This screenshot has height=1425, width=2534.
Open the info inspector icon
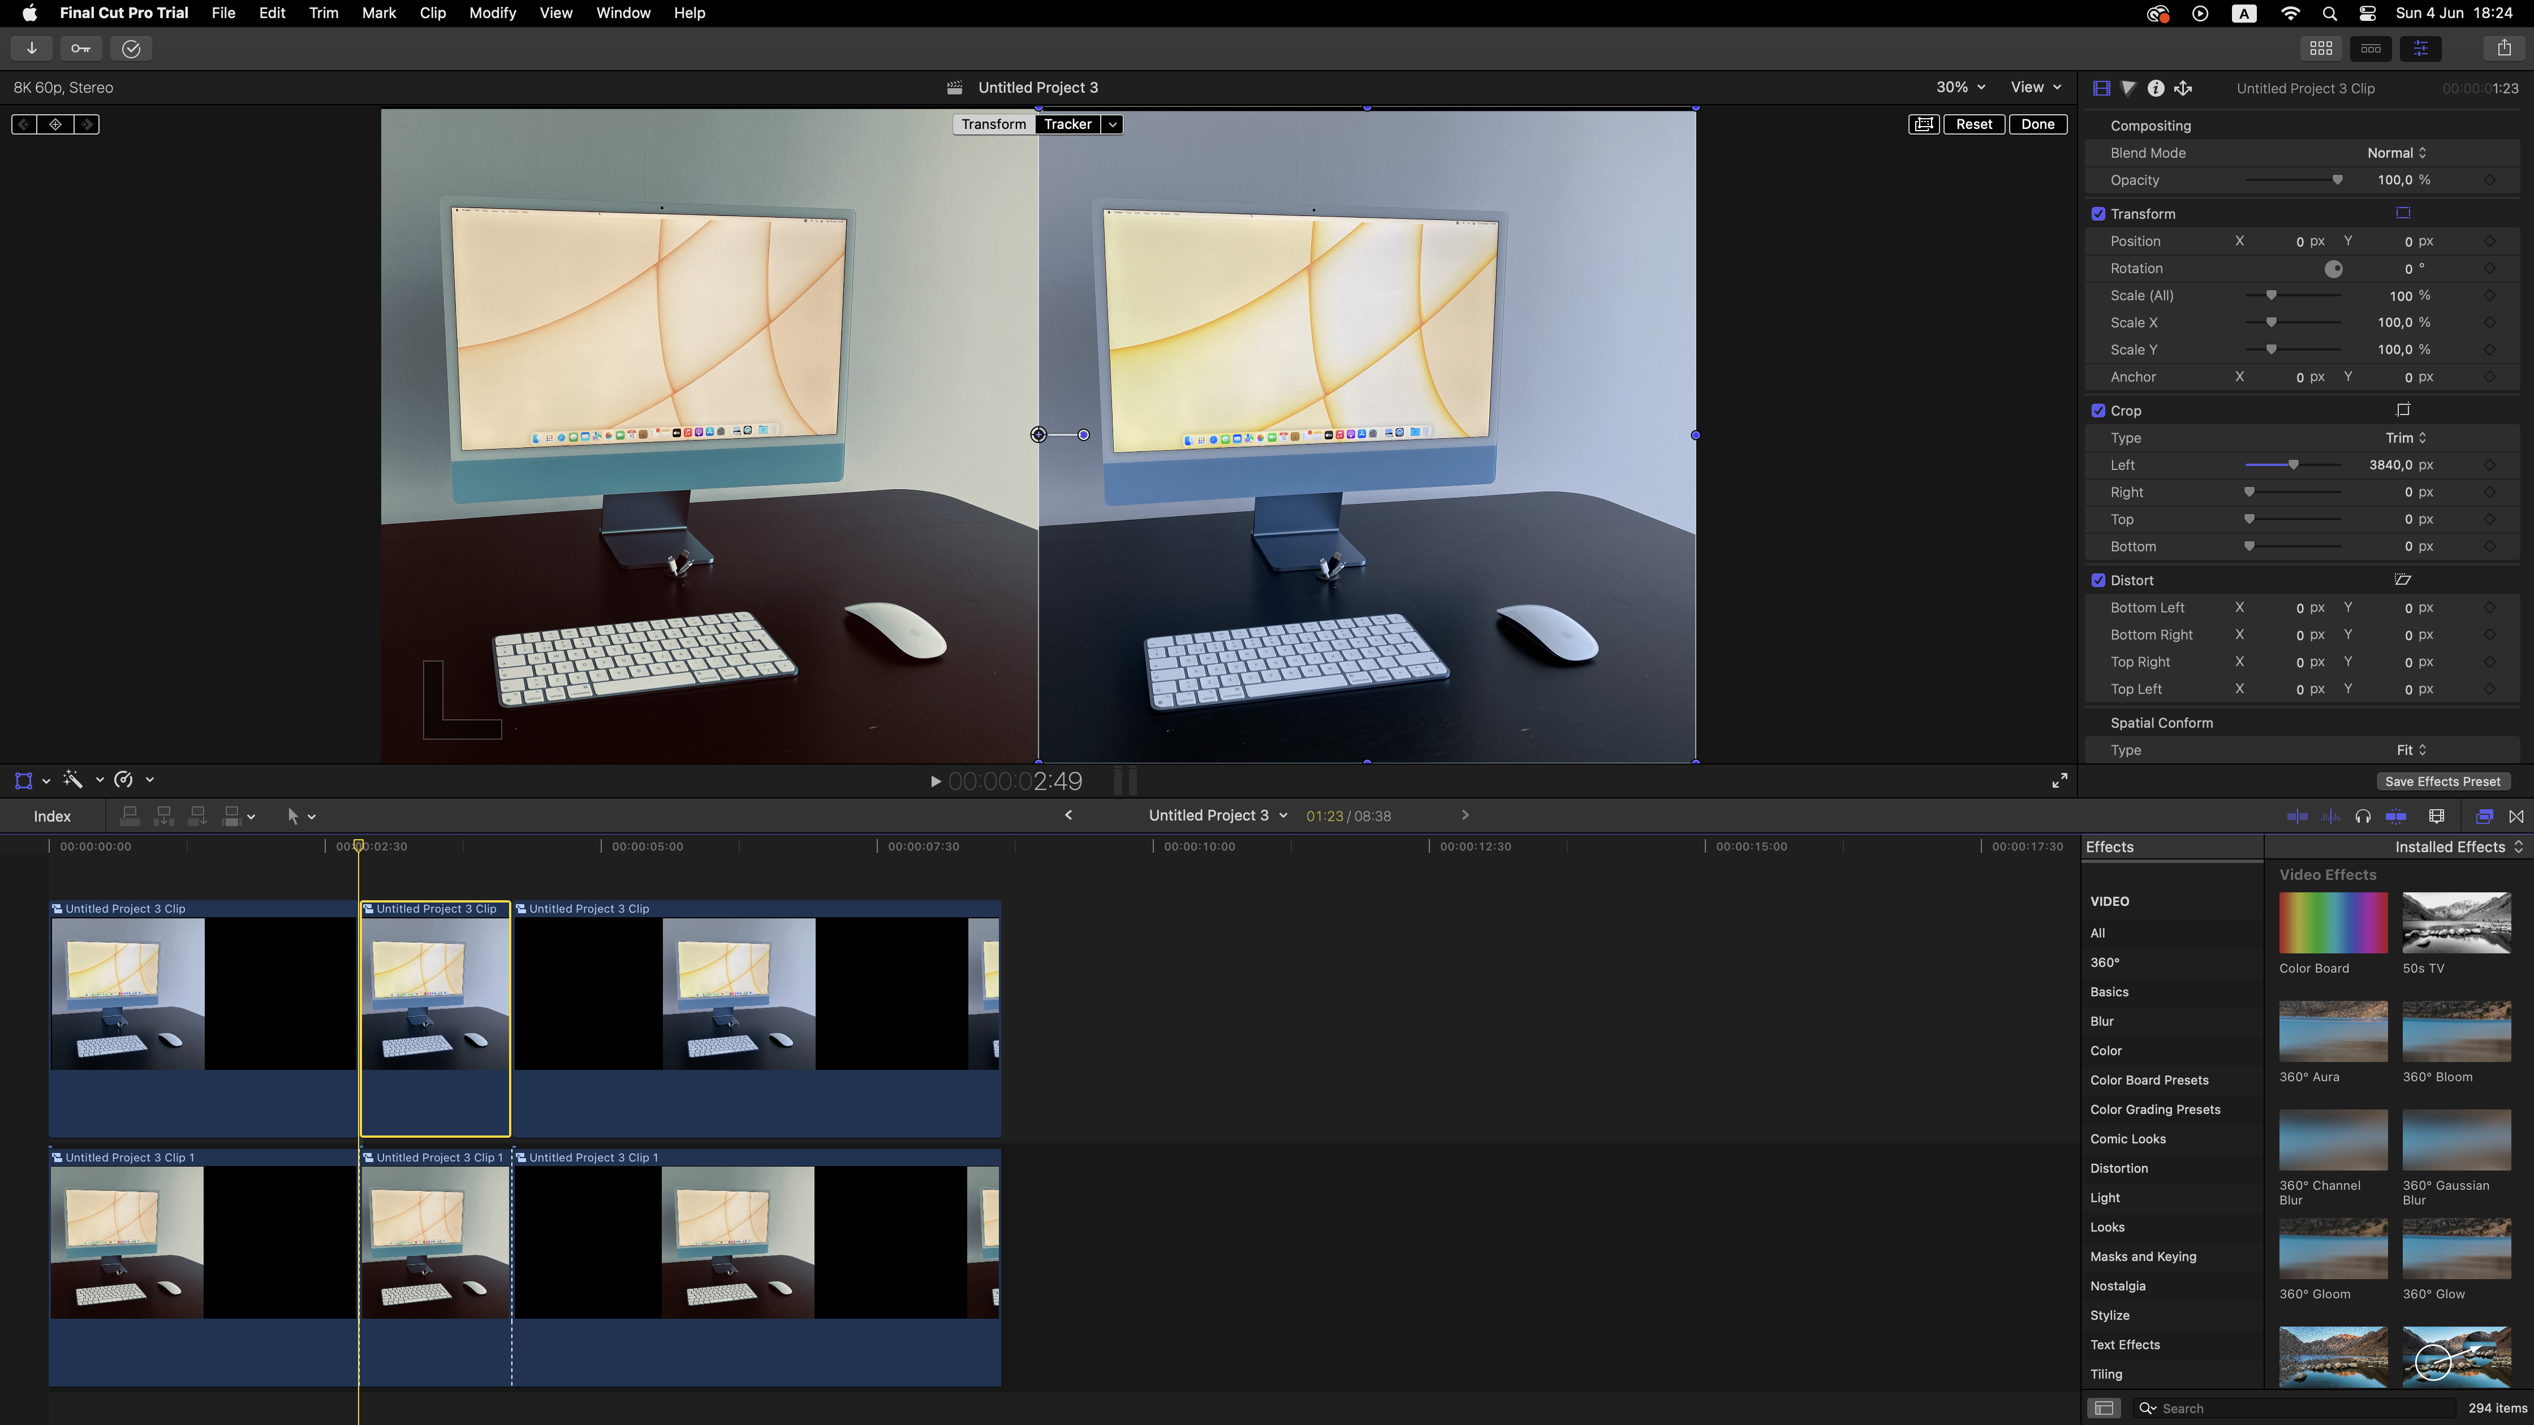(x=2155, y=89)
